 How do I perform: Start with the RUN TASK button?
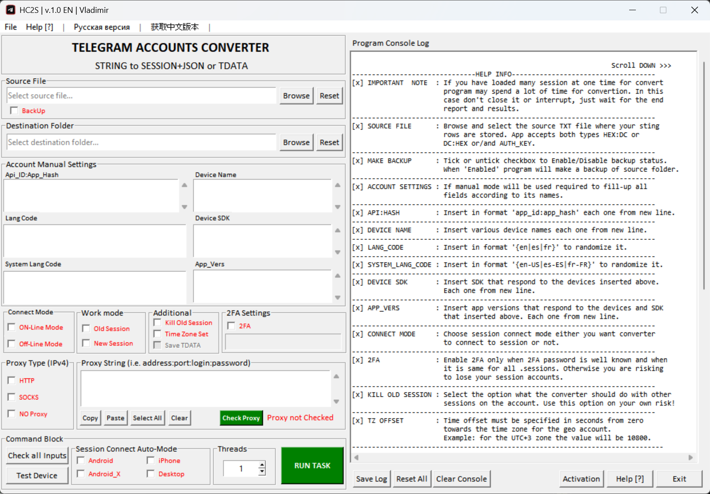[x=312, y=466]
